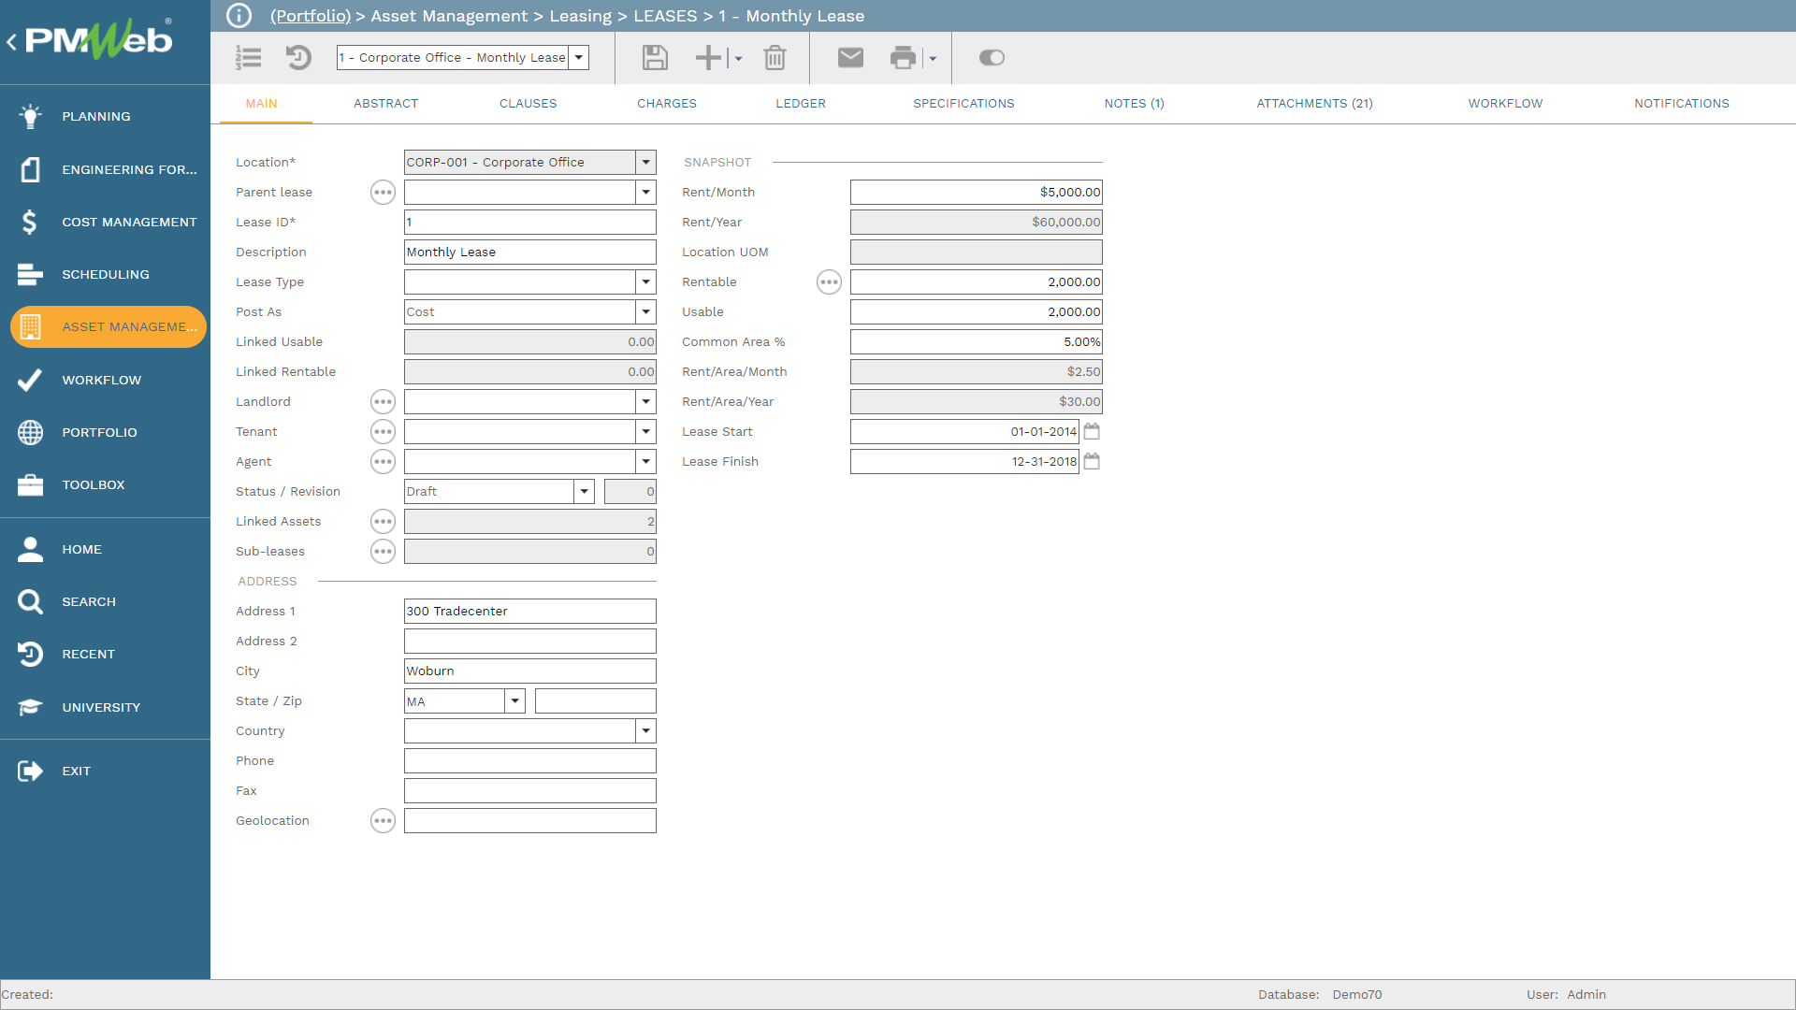
Task: Open the list view icon in toolbar
Action: [x=248, y=58]
